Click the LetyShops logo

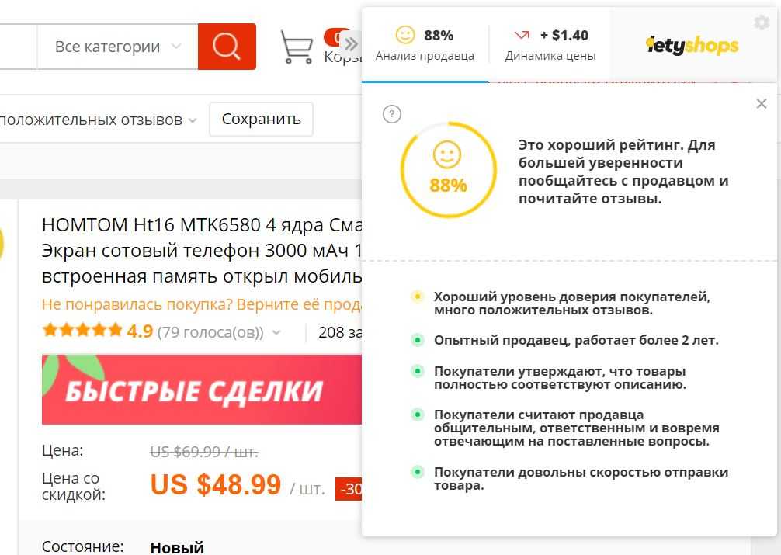point(692,45)
